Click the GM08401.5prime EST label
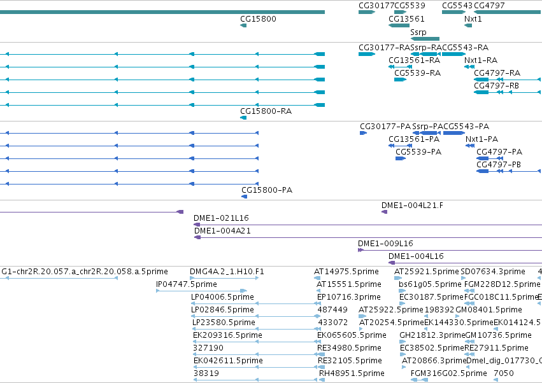 (x=489, y=310)
